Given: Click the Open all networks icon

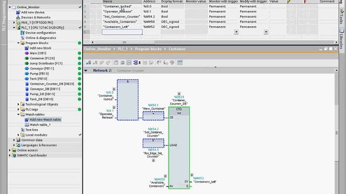Looking at the screenshot, I should (x=116, y=63).
